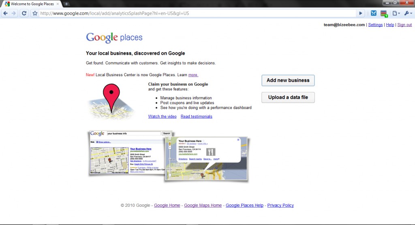Open the Read testimonials link
The height and width of the screenshot is (225, 415).
coord(197,116)
